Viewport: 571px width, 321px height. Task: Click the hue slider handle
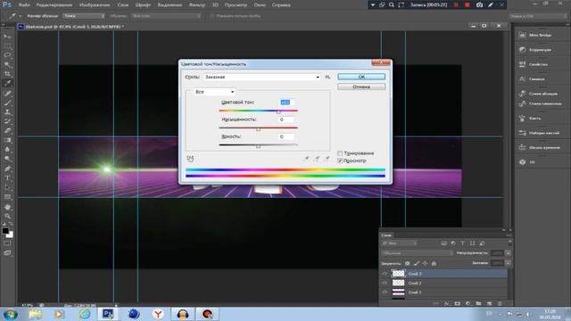(x=278, y=111)
